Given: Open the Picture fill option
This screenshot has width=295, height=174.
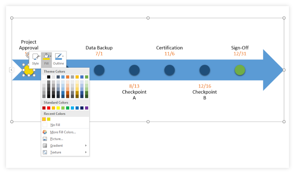Looking at the screenshot, I should (56, 139).
